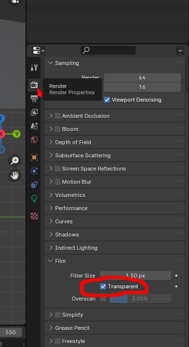Click the Shadows panel drag grip

(179, 235)
